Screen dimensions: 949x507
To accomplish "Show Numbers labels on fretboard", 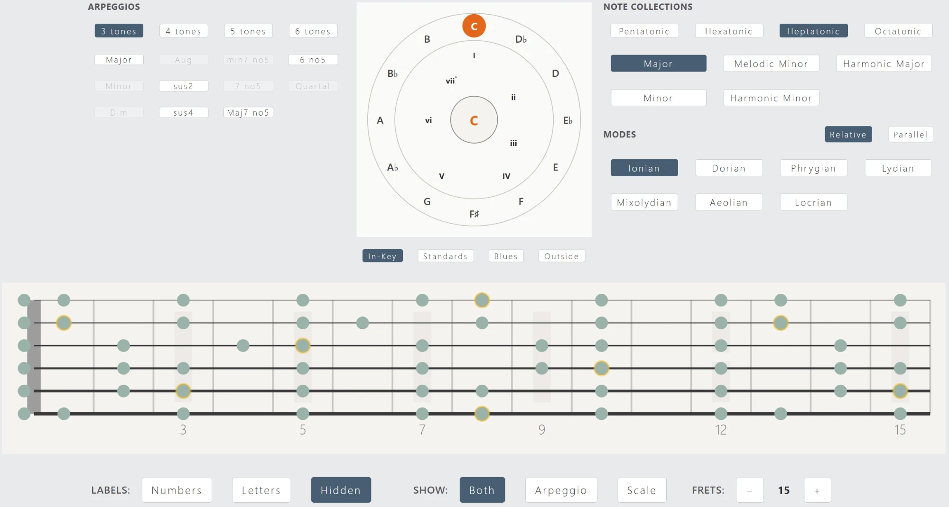I will click(177, 490).
